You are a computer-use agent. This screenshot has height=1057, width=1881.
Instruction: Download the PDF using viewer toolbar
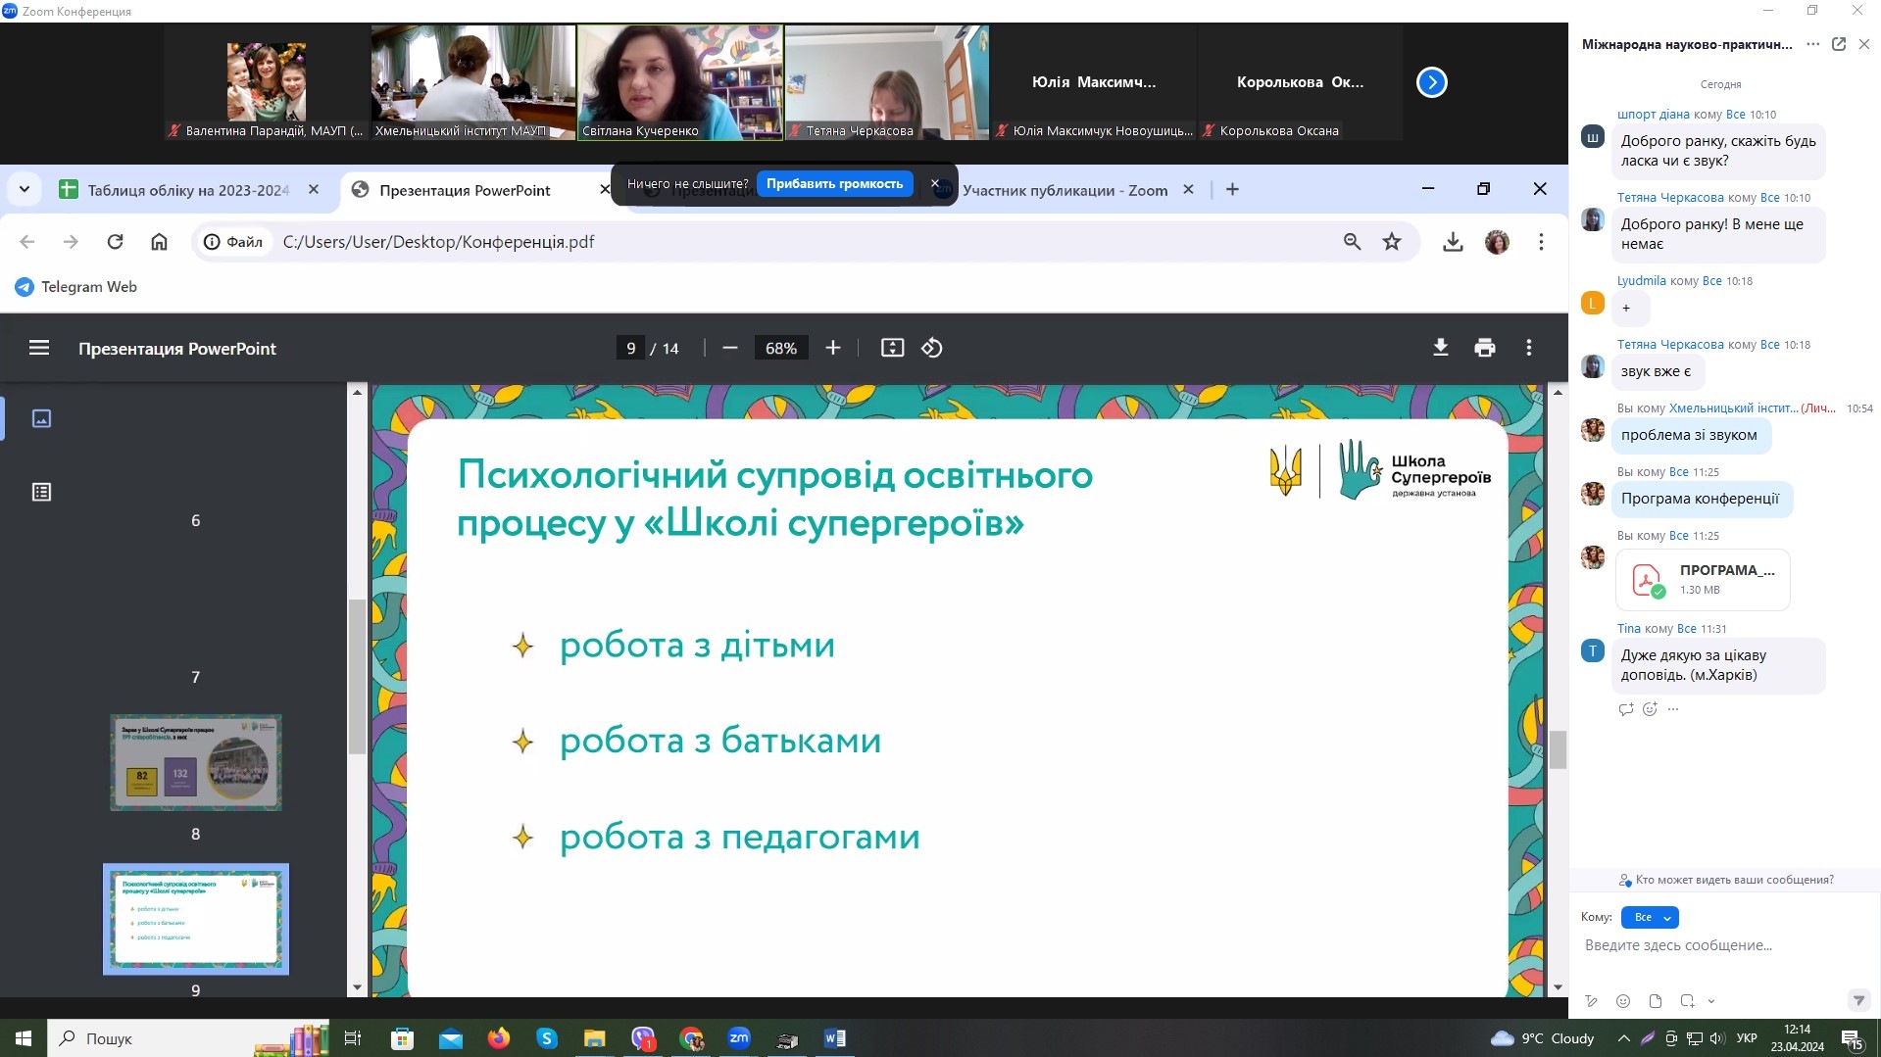(1440, 348)
